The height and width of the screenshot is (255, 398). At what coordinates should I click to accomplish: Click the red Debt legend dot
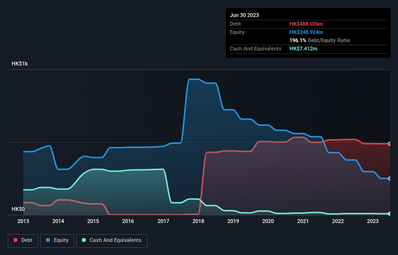[16, 240]
